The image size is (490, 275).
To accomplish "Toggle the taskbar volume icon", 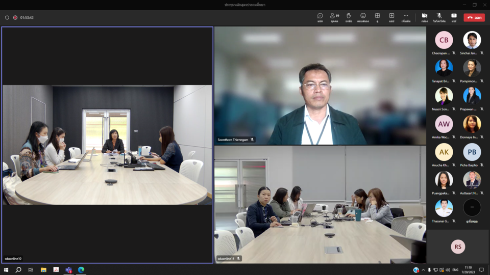I will point(448,270).
